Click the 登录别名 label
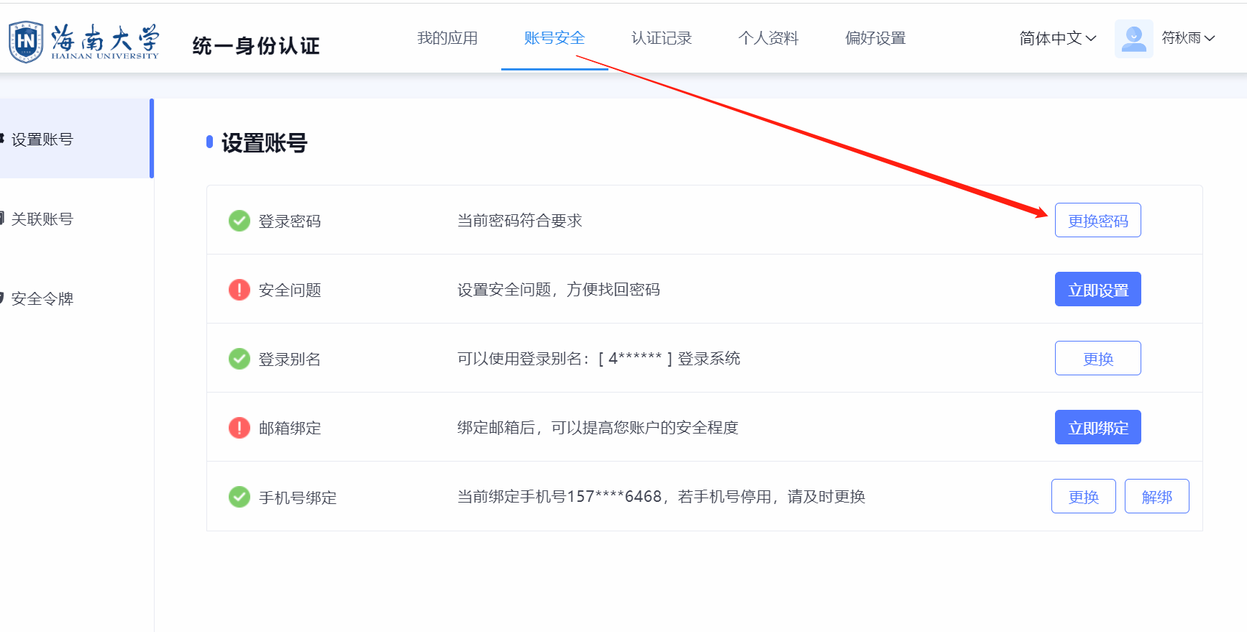Screen dimensions: 1247x632 coord(290,359)
